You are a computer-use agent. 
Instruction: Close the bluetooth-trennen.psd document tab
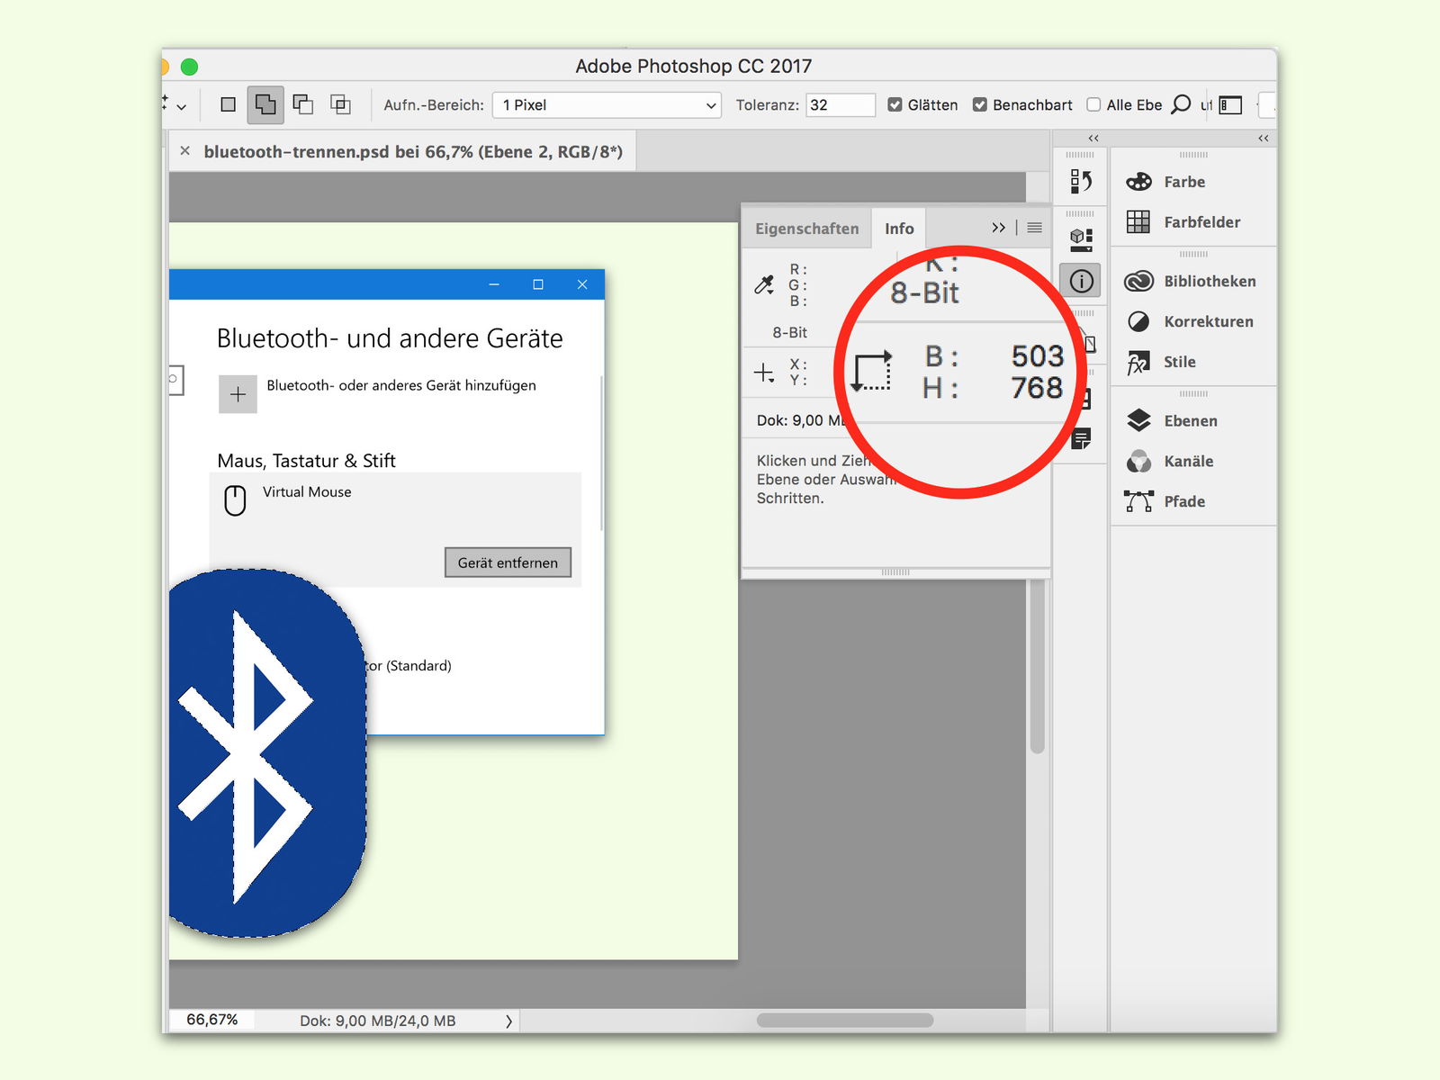tap(184, 151)
